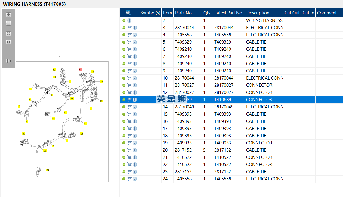343x197 pixels.
Task: Click the Qty. column header
Action: coord(207,13)
